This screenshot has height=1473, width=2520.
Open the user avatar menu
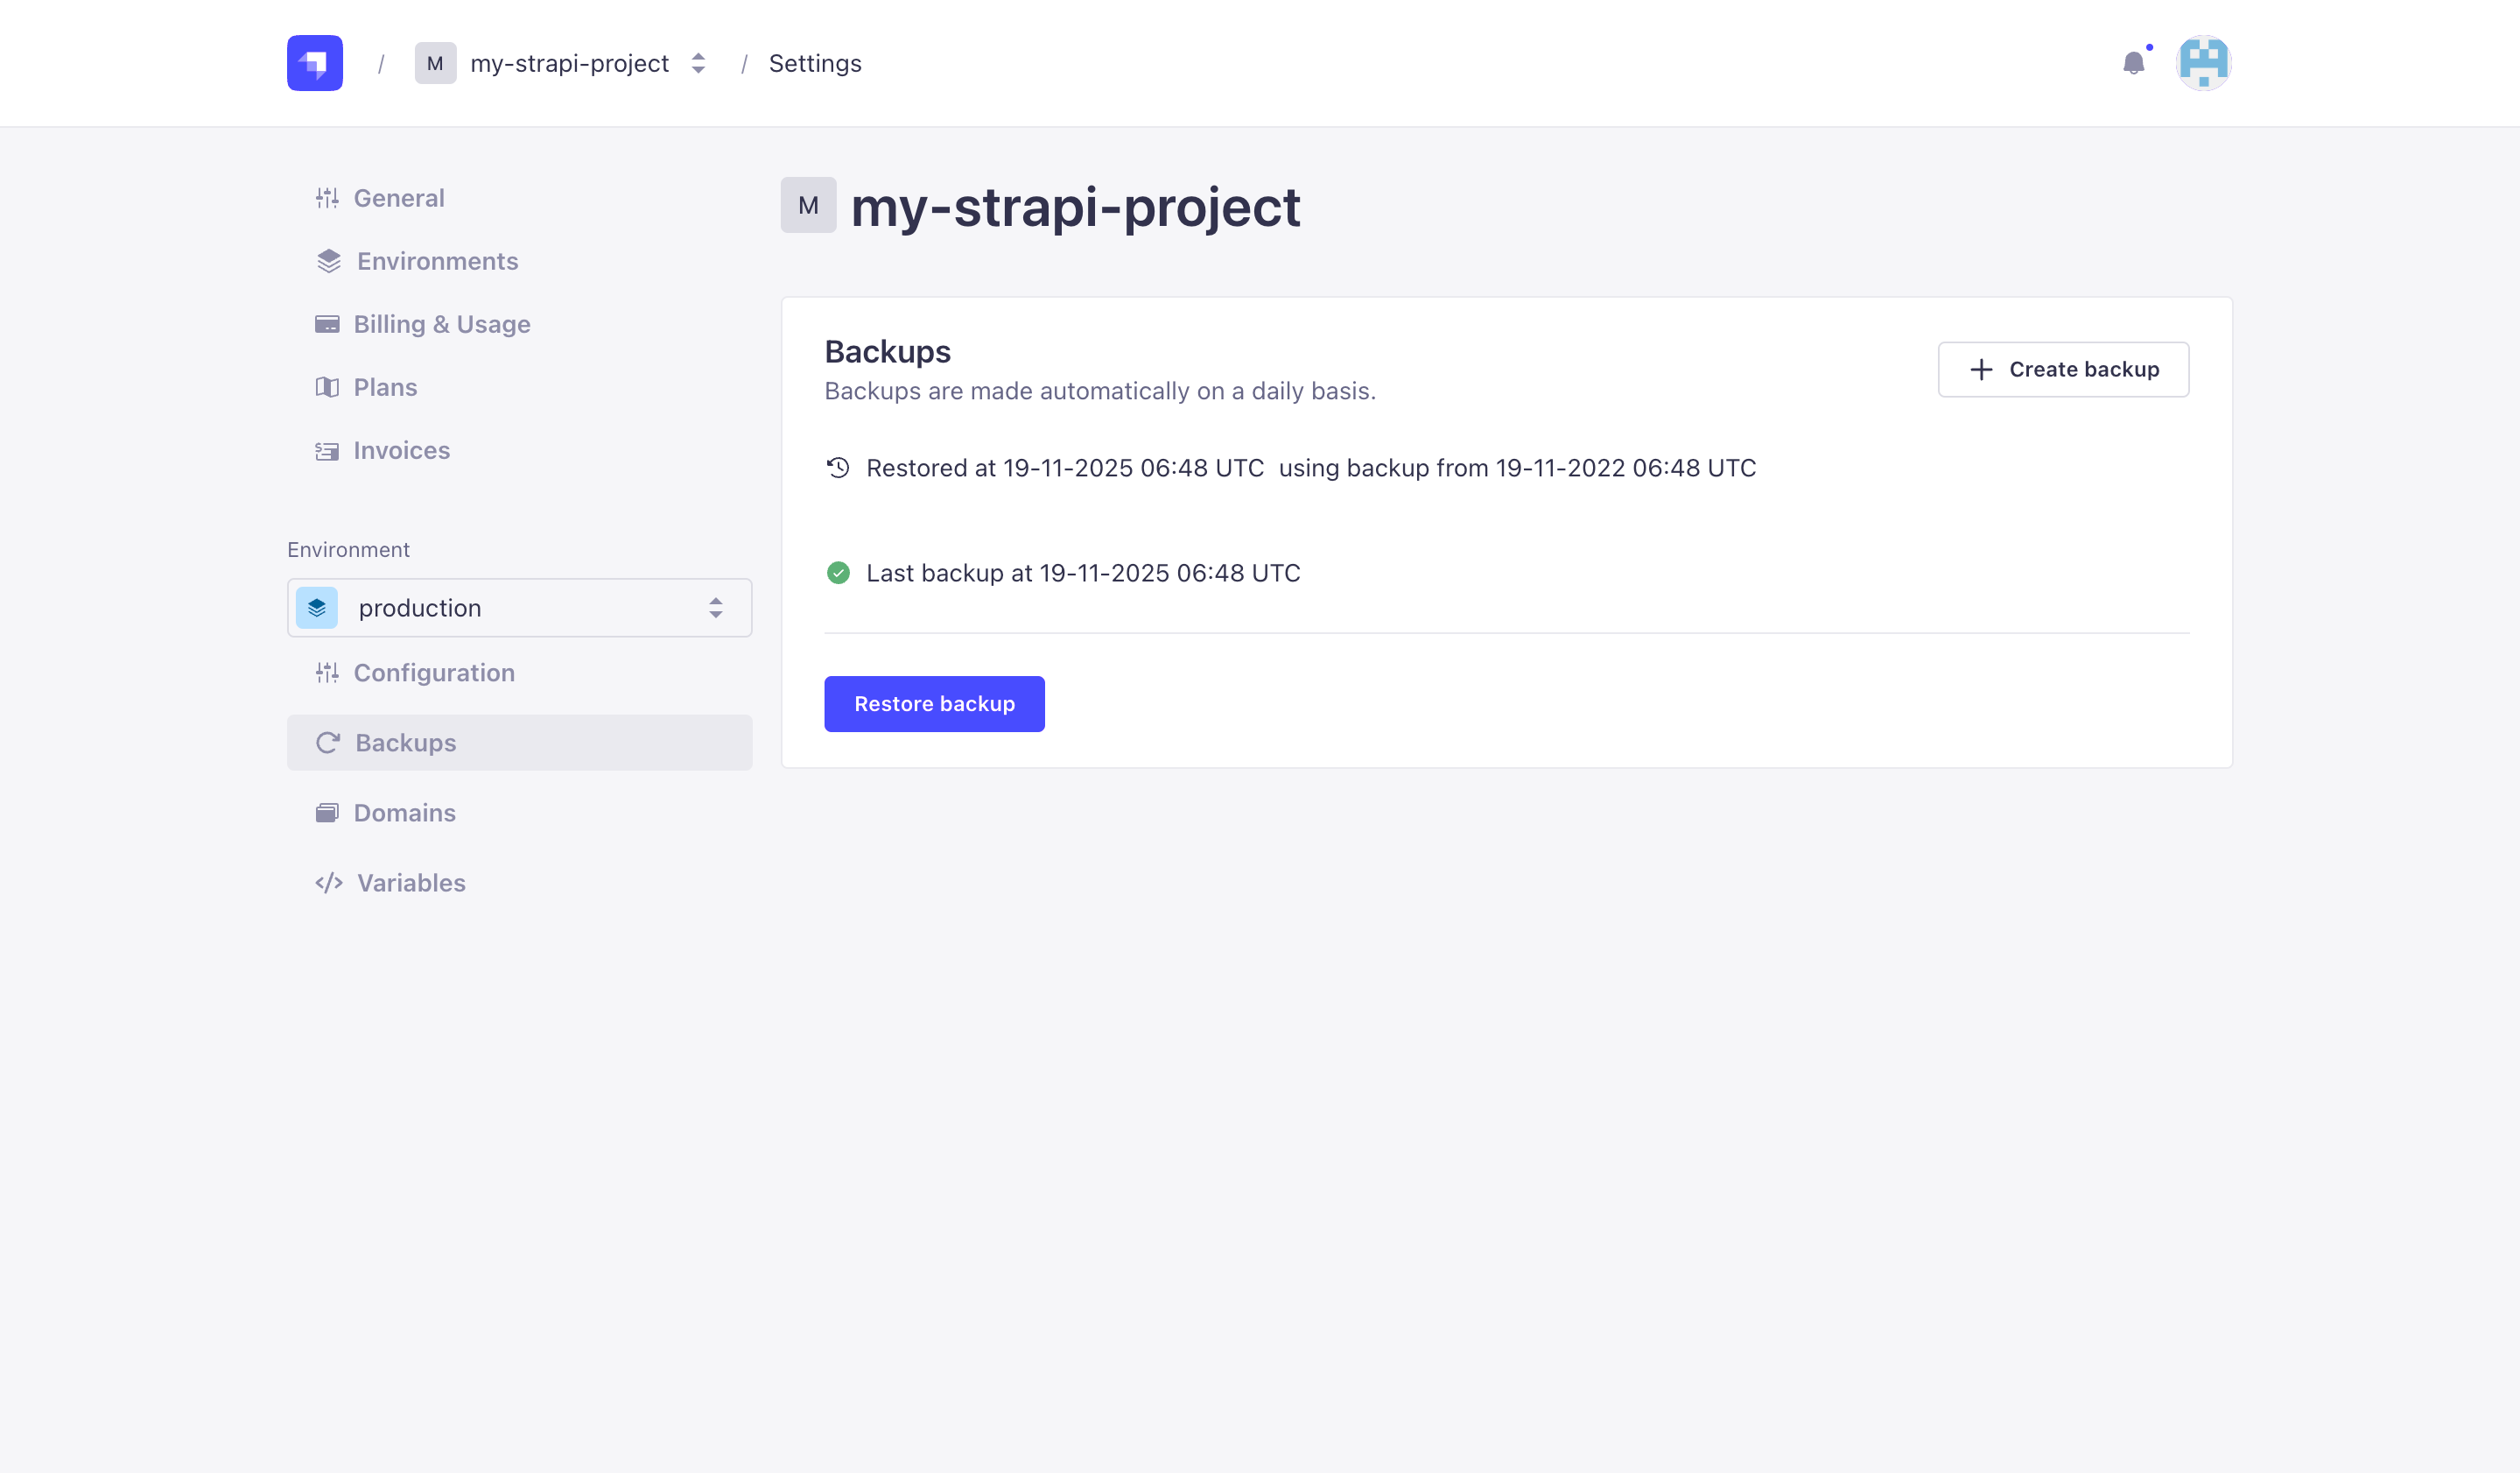click(2203, 63)
